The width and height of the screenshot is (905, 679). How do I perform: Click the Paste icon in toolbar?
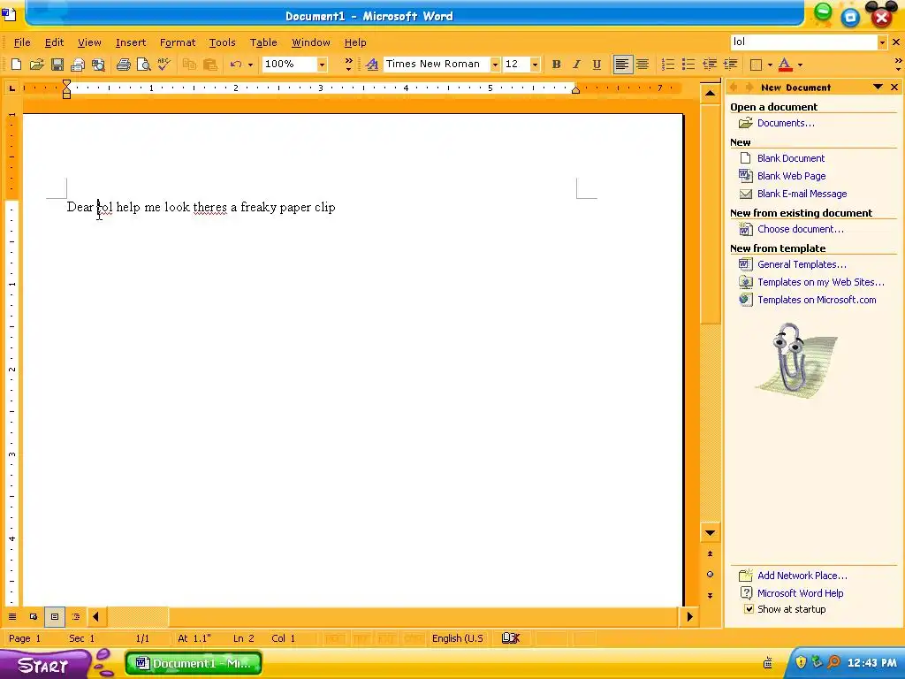(x=210, y=64)
